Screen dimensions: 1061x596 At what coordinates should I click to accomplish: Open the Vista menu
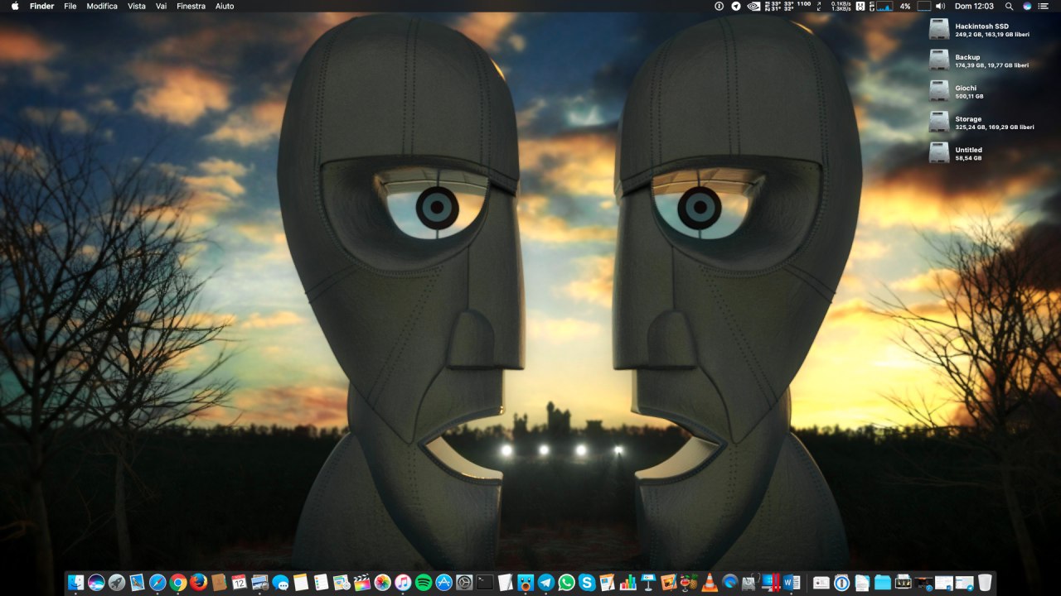click(137, 6)
